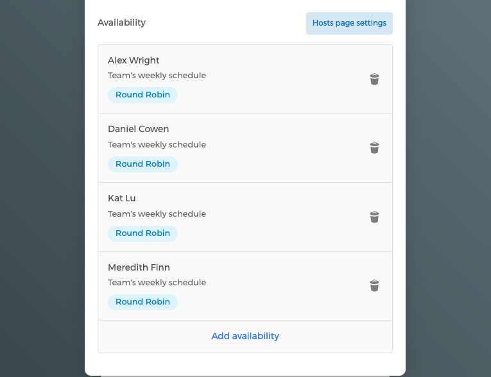Screen dimensions: 491x377
Task: Click the trash icon for Kat Lu
Action: 375,217
